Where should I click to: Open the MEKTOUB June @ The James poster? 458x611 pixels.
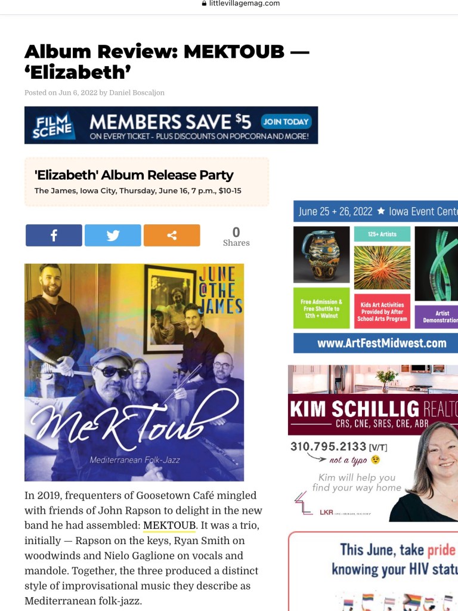click(x=134, y=372)
